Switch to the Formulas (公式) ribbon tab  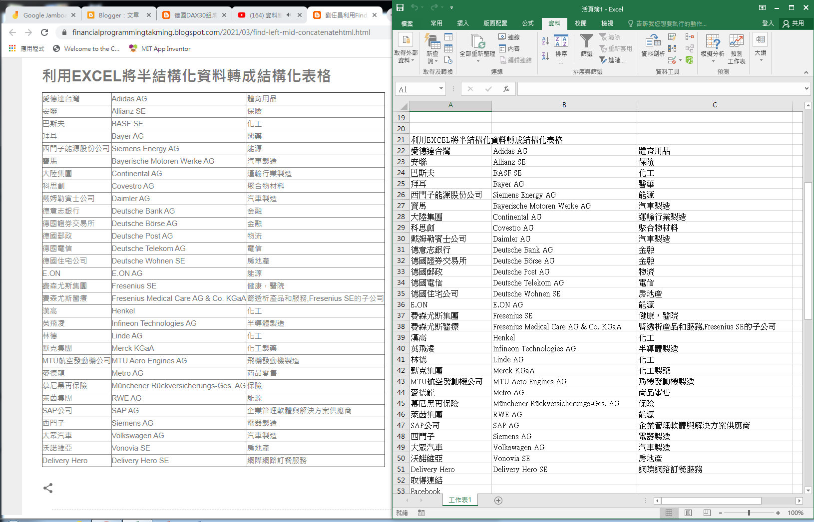[528, 23]
